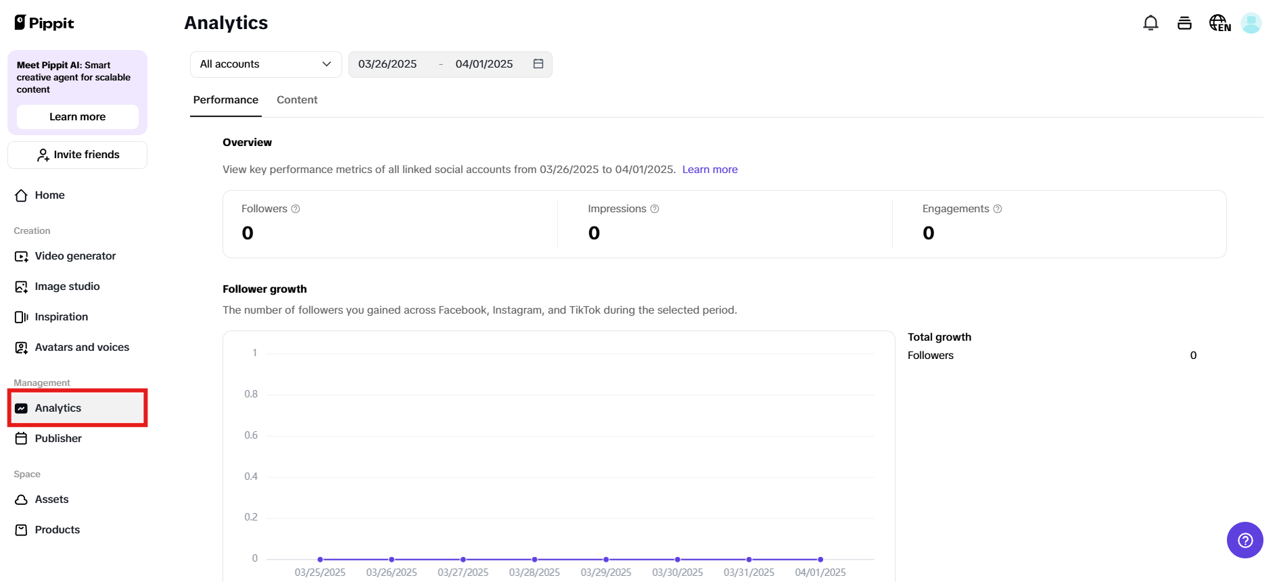Click the Pippit logo
Screen dimensions: 1279x582
(45, 23)
